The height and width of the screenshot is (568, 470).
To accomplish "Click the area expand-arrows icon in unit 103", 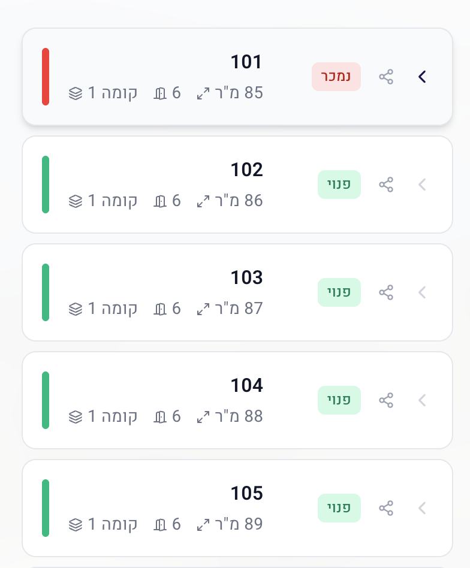I will pyautogui.click(x=203, y=309).
